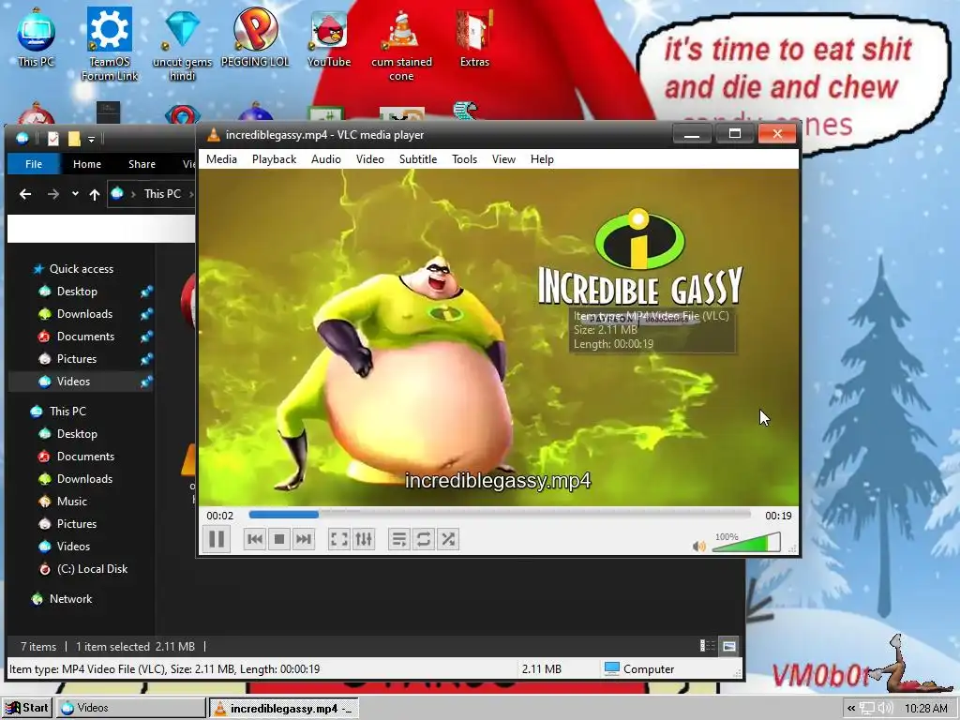Click This PC in Explorer address bar
This screenshot has height=720, width=960.
click(162, 194)
